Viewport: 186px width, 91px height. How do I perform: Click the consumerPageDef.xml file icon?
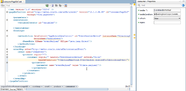click(2, 2)
